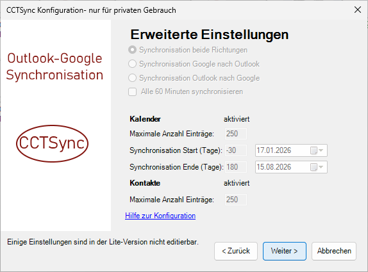This screenshot has width=368, height=272.
Task: Click Lite-Version notice text at bottom
Action: (x=103, y=242)
